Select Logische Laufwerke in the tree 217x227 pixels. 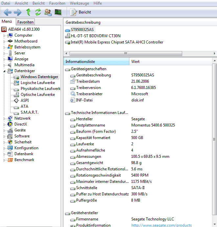38,83
